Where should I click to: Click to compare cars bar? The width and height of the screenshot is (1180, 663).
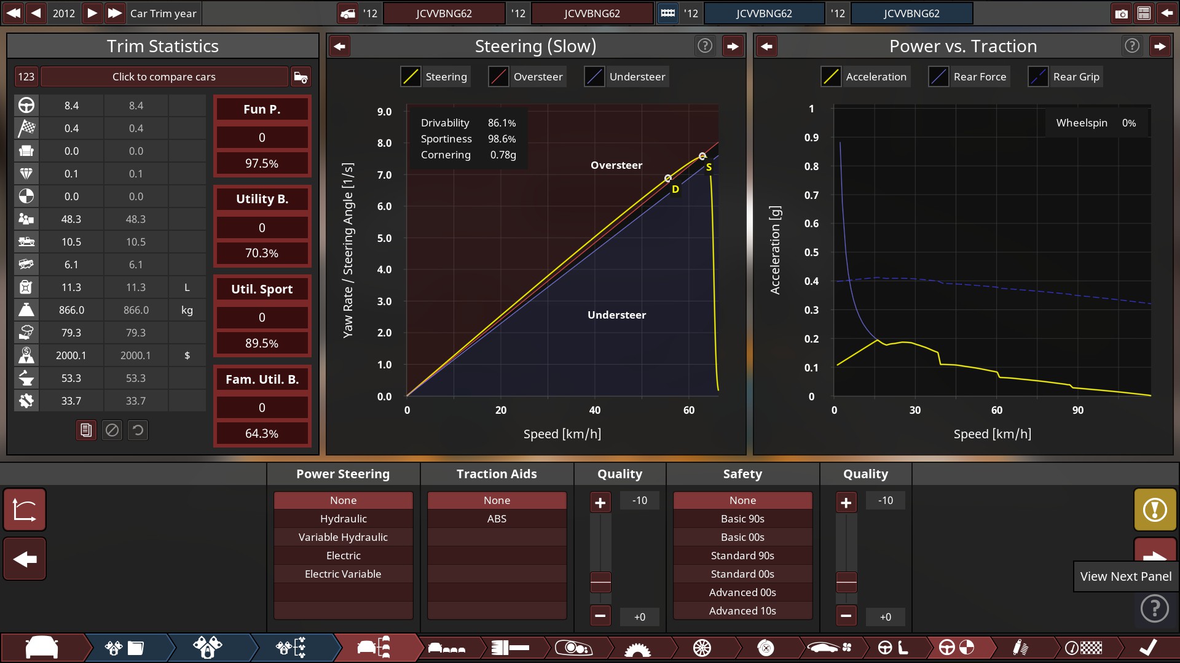pos(164,77)
